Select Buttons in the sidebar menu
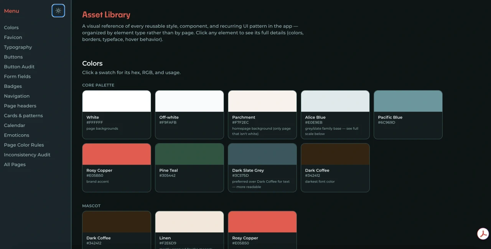 13,57
